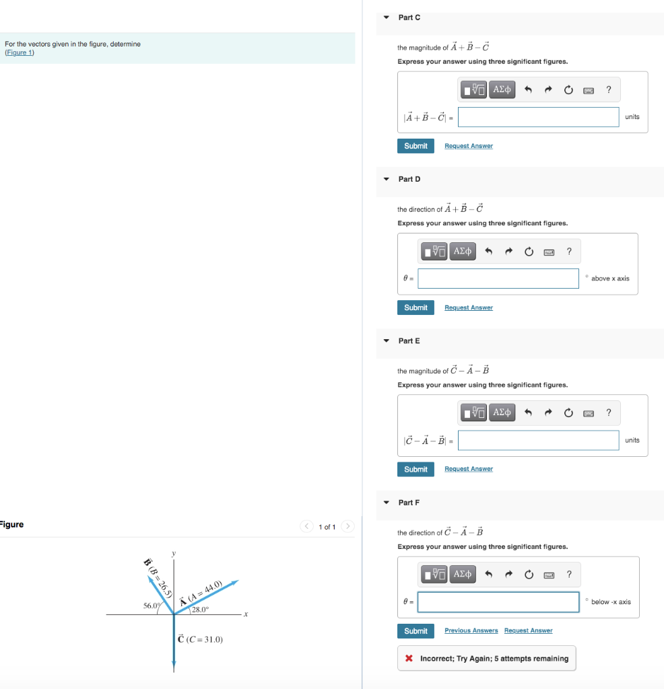
Task: Click the redo arrow in Part D toolbar
Action: click(508, 251)
